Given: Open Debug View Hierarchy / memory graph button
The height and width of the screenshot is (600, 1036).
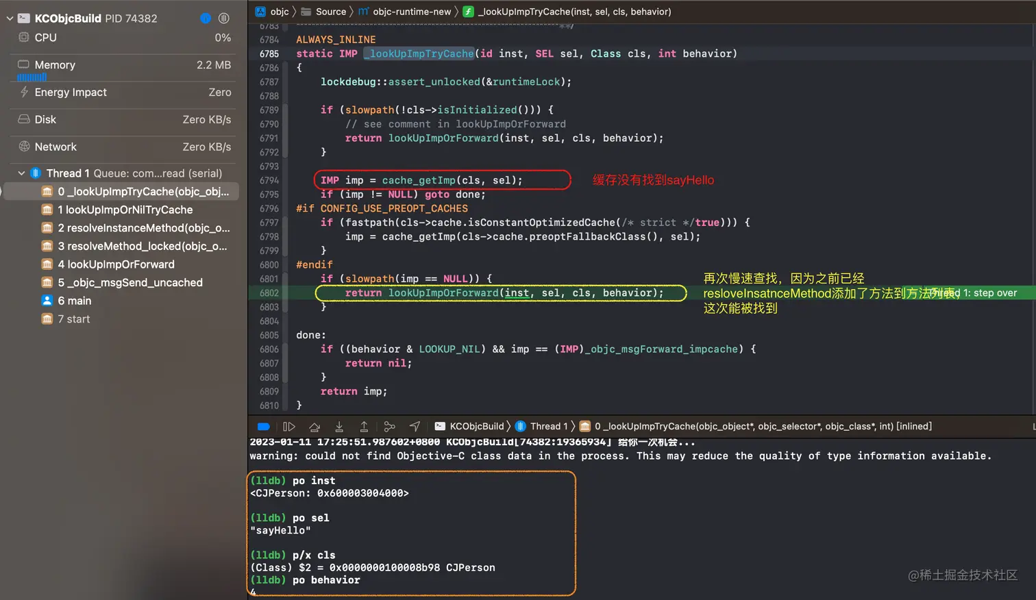Looking at the screenshot, I should tap(389, 426).
